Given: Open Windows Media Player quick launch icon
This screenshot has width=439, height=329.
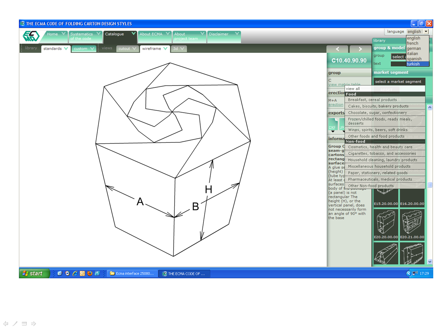Looking at the screenshot, I should point(67,273).
